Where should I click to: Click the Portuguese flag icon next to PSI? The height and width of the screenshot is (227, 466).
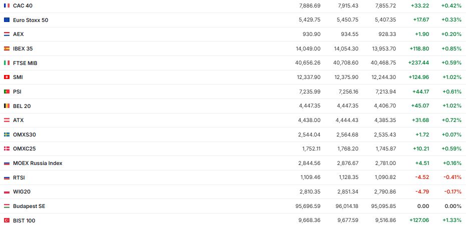pyautogui.click(x=7, y=91)
